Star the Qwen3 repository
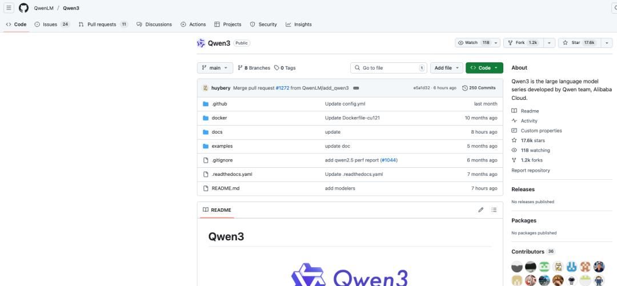Screen dimensions: 617x286 (x=579, y=43)
